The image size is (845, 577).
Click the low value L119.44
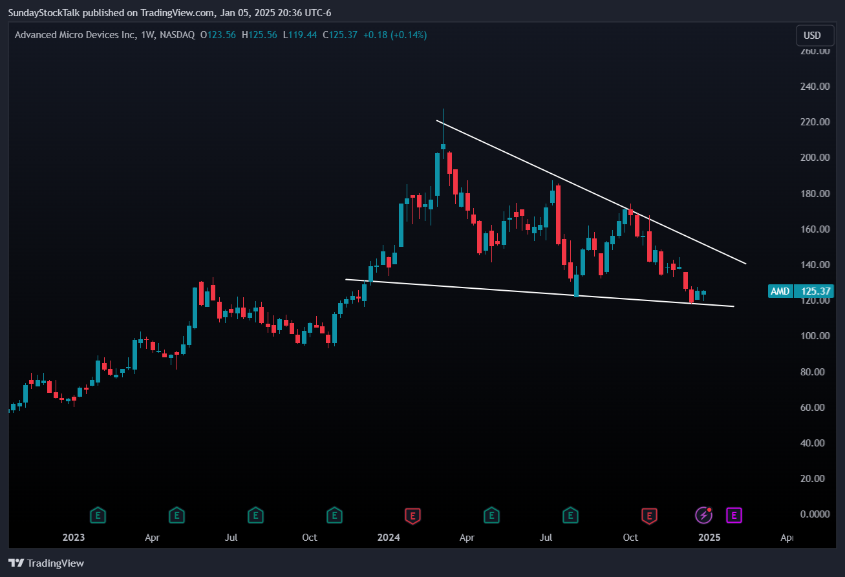(300, 35)
